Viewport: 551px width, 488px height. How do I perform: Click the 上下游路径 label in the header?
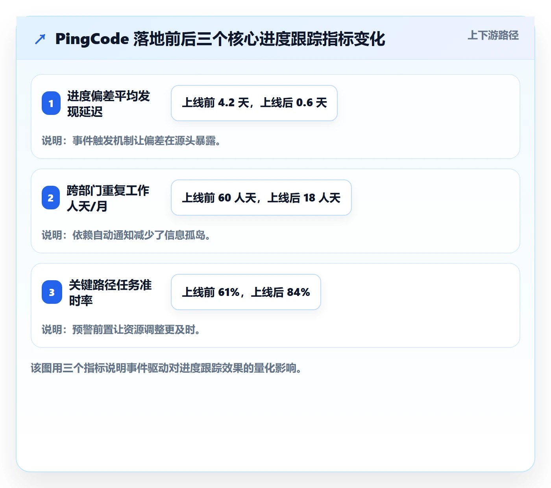pos(493,35)
